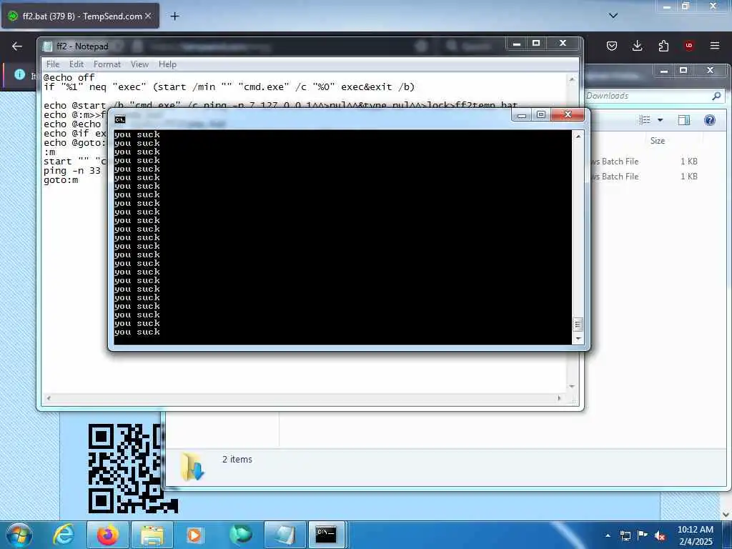Click the Size column header in Explorer
This screenshot has height=549, width=732.
658,141
